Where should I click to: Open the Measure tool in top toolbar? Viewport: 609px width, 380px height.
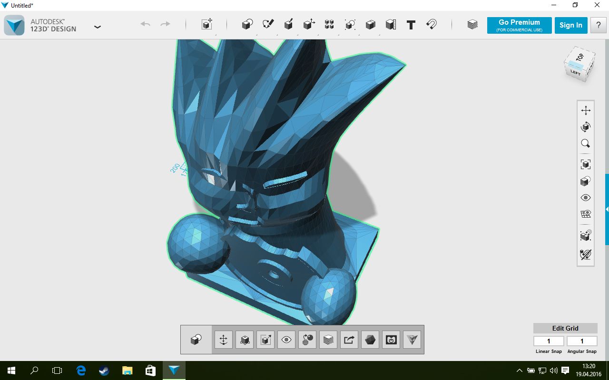coord(391,25)
